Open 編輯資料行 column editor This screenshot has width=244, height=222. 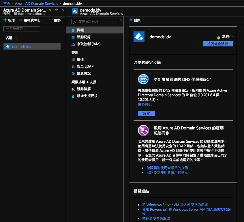pos(30,20)
